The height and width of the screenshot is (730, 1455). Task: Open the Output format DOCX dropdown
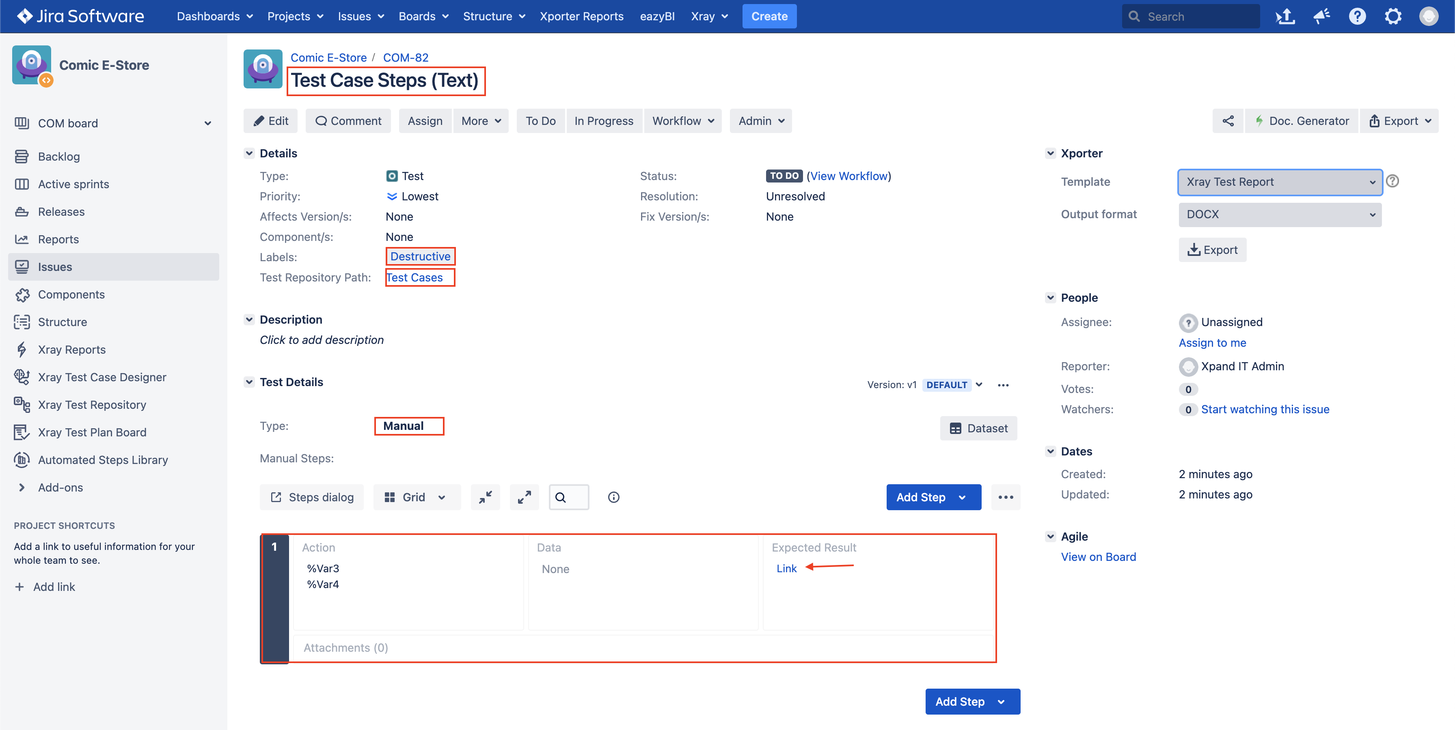click(1280, 215)
